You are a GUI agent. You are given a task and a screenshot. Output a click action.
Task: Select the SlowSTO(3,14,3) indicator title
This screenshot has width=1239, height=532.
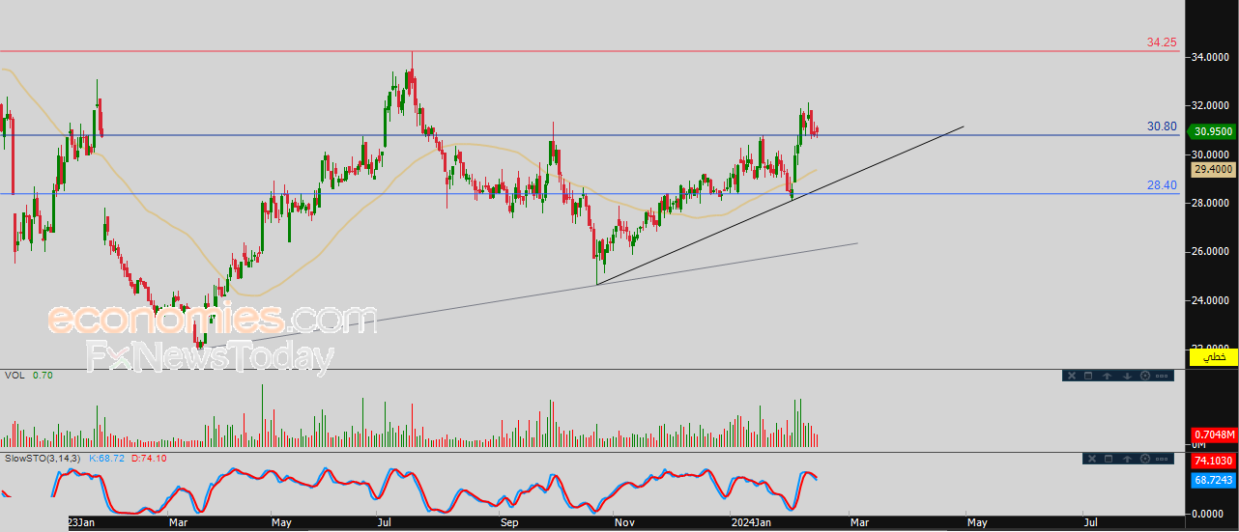44,458
